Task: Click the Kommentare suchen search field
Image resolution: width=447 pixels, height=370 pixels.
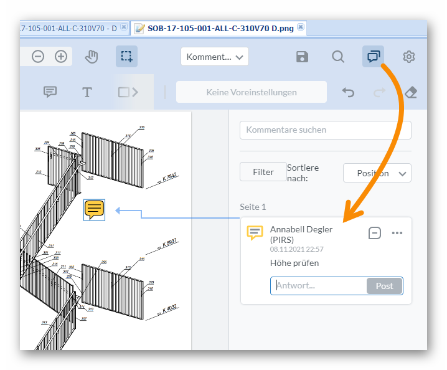Action: 325,130
